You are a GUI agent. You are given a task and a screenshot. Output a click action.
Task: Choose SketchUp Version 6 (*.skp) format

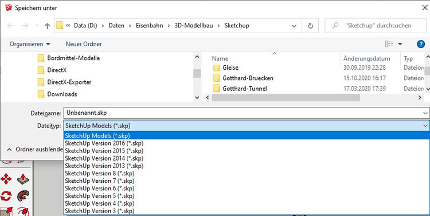[247, 189]
